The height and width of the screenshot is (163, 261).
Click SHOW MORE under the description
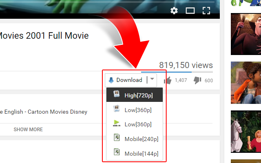[28, 130]
